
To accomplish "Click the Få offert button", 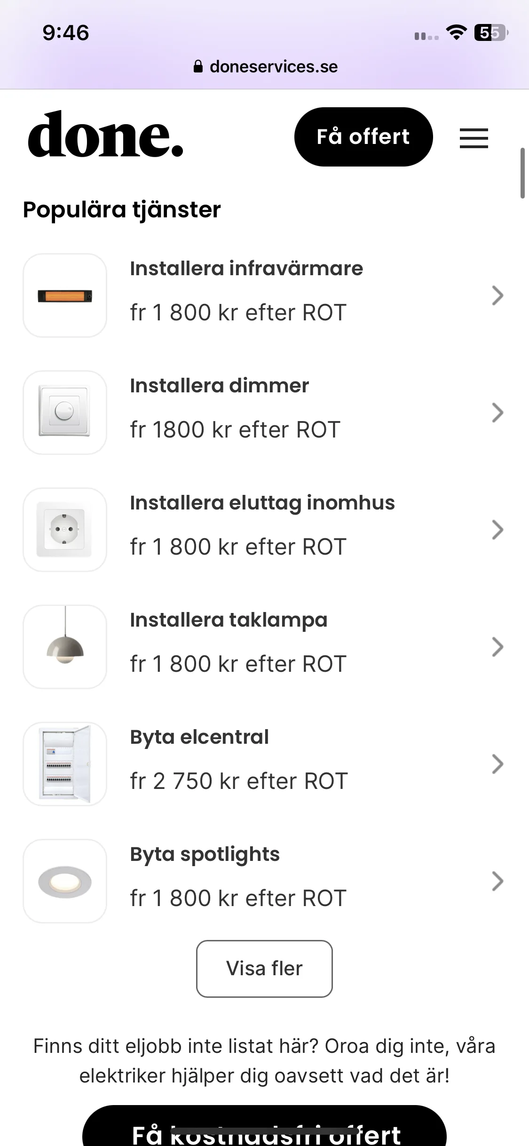I will 363,137.
